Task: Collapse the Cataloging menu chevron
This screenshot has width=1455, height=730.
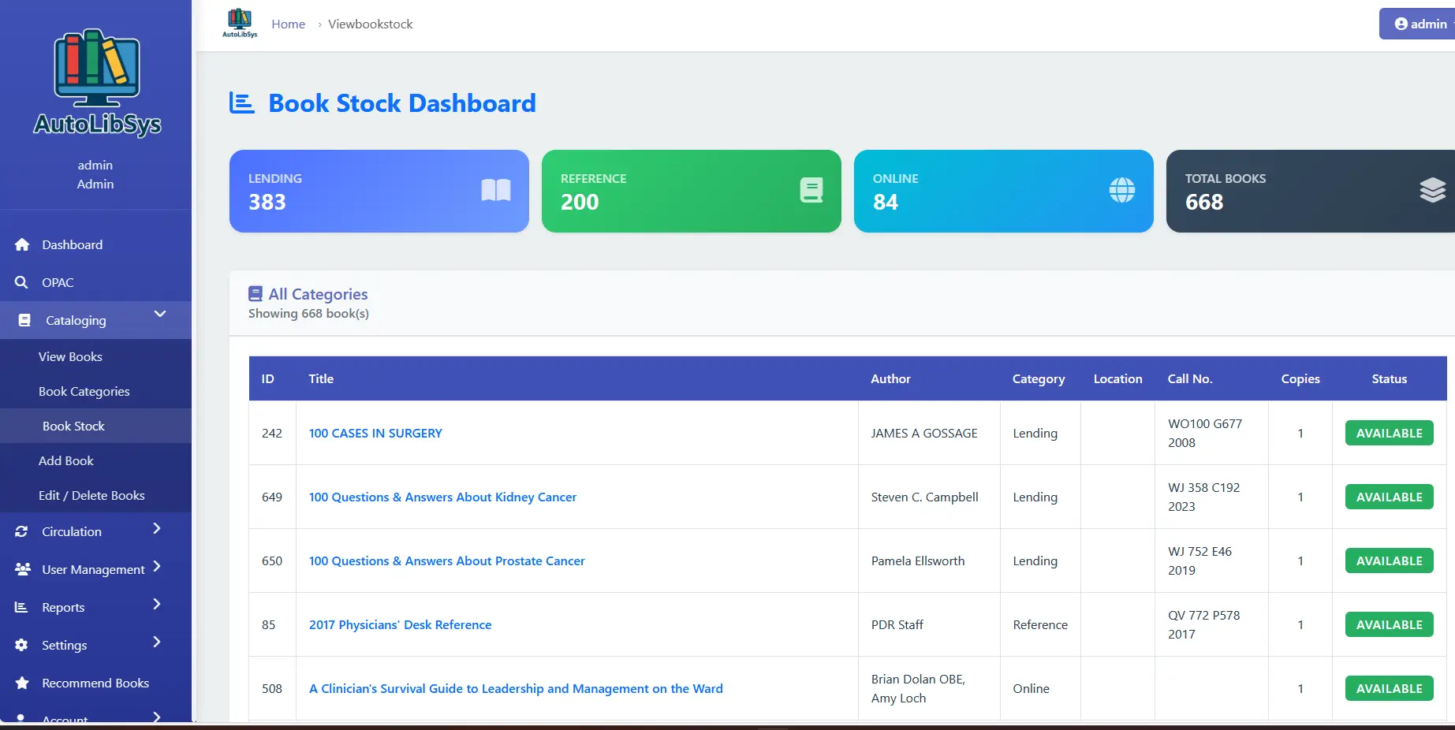Action: coord(160,314)
